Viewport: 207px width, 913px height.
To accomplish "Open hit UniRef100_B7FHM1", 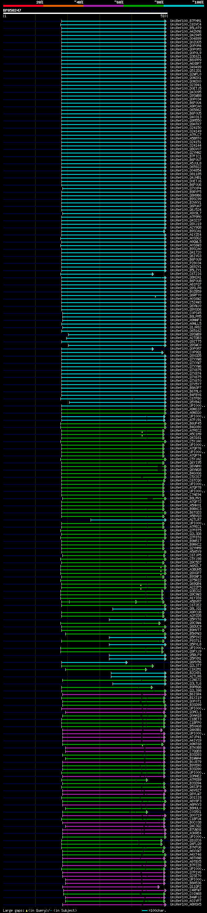I will click(x=185, y=21).
